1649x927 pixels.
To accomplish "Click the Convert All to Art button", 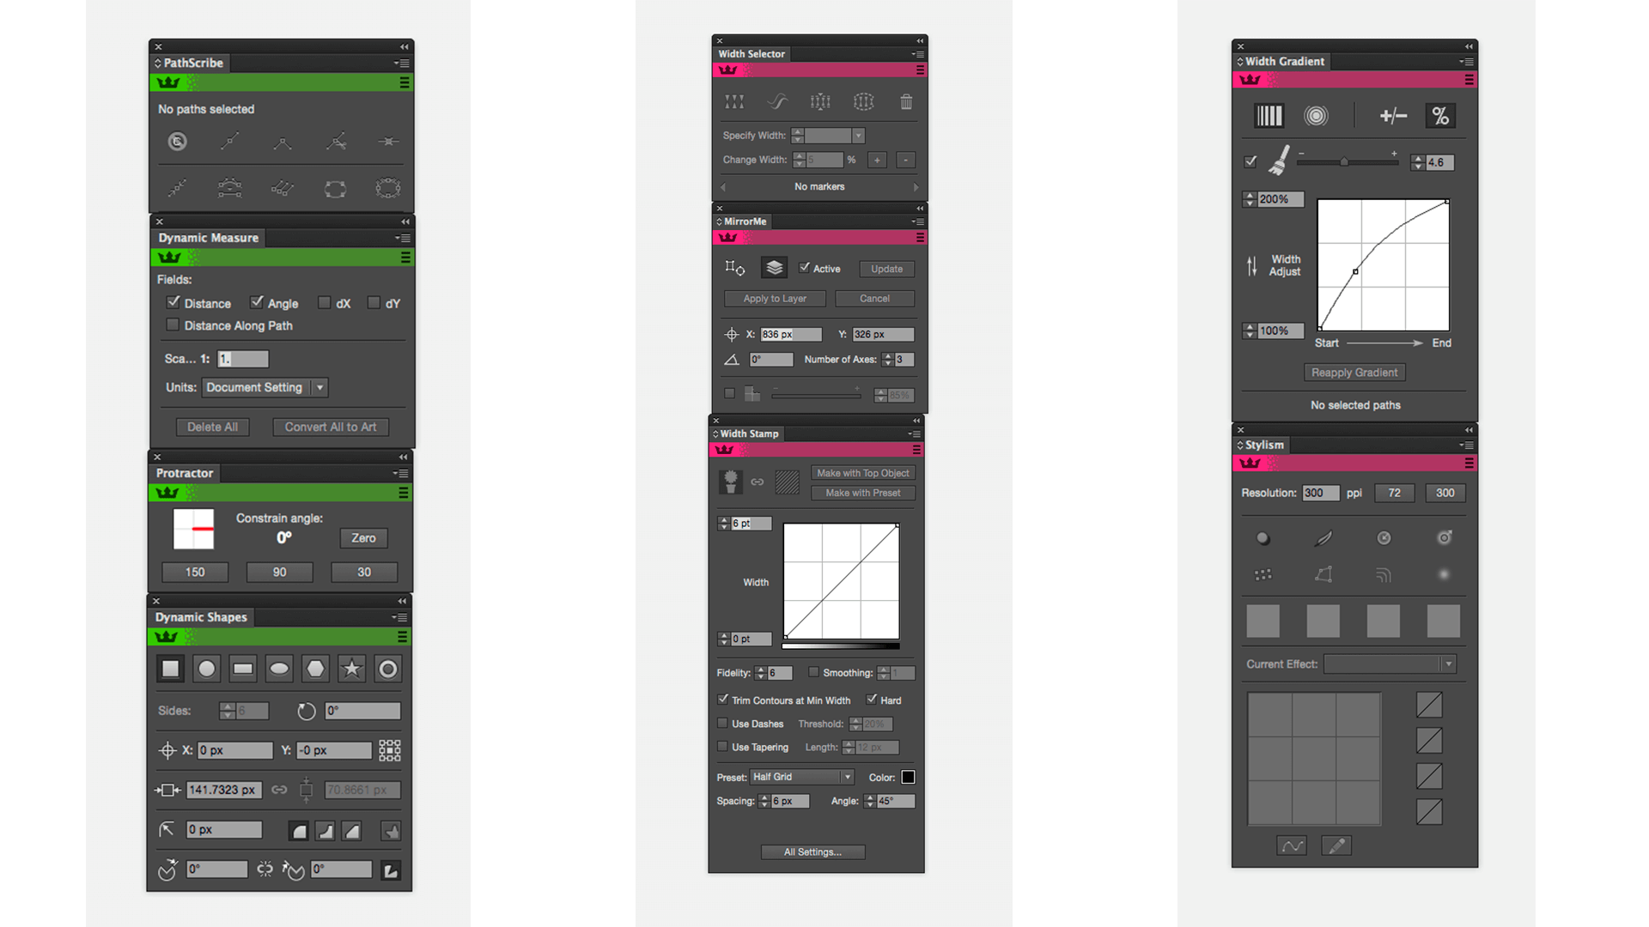I will tap(330, 426).
